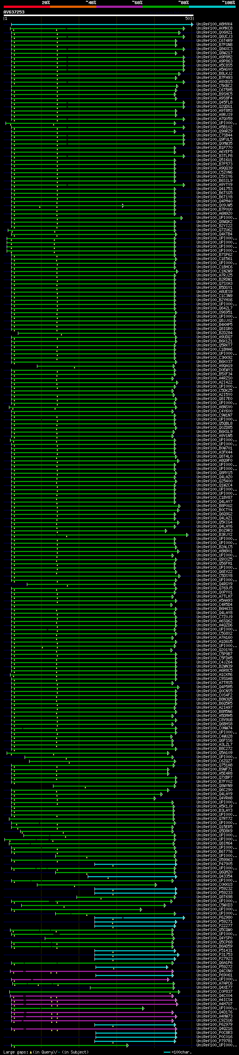Select the UniRef100_P62980 label
This screenshot has width=239, height=1055.
click(214, 917)
